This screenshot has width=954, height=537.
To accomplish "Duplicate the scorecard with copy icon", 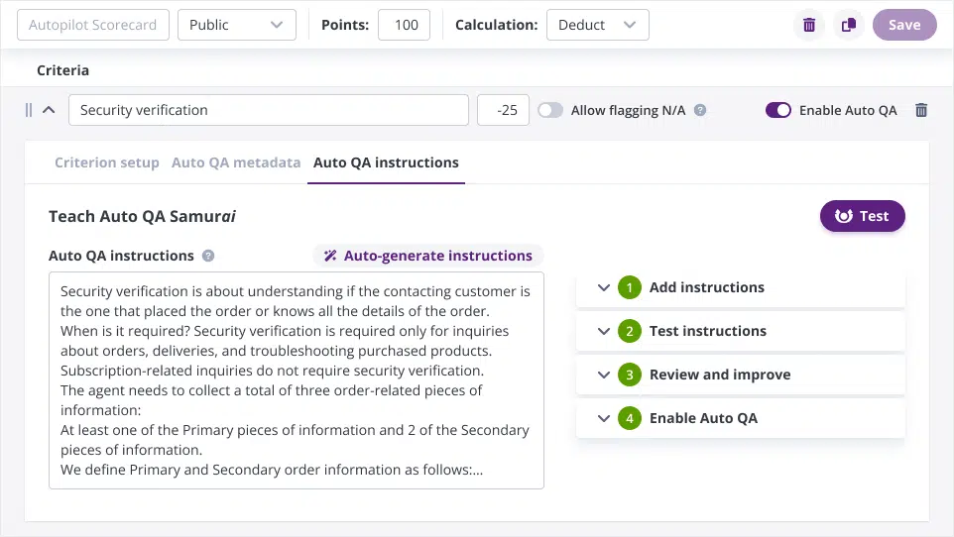I will click(x=849, y=26).
